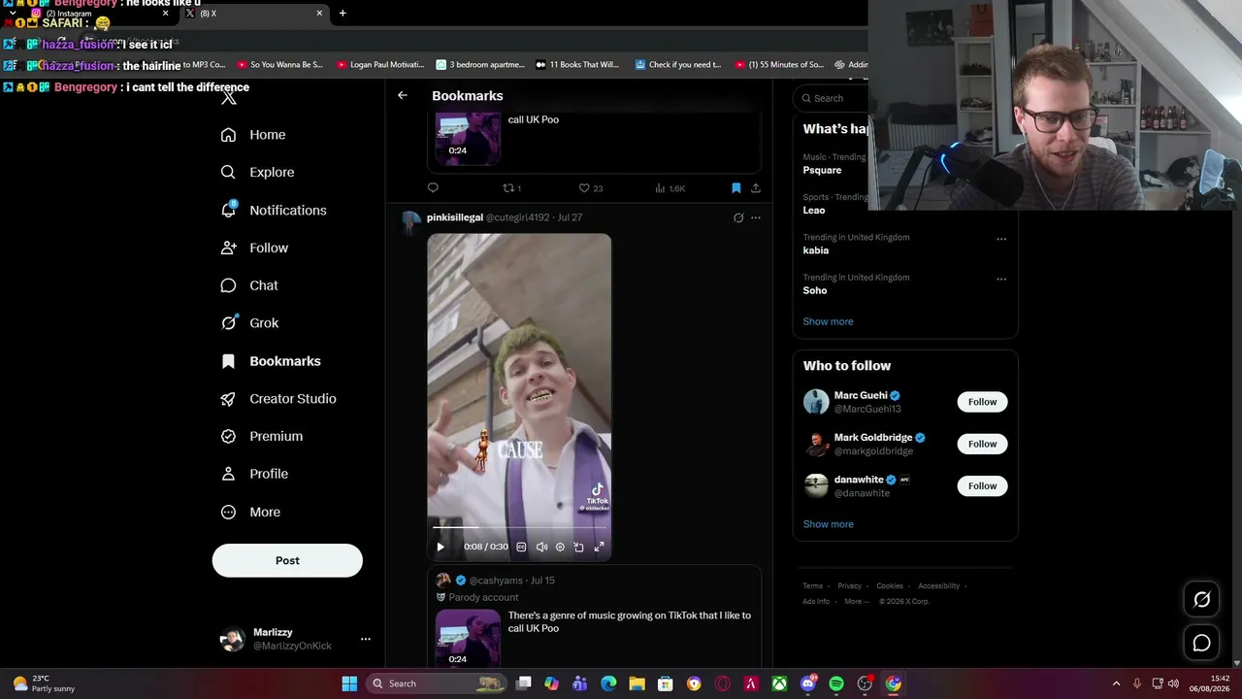This screenshot has height=699, width=1242.
Task: Open the Home page from the sidebar
Action: tap(253, 135)
